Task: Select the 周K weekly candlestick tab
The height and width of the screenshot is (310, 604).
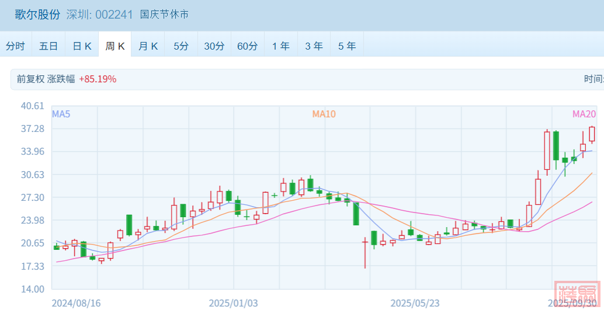Action: click(x=115, y=46)
